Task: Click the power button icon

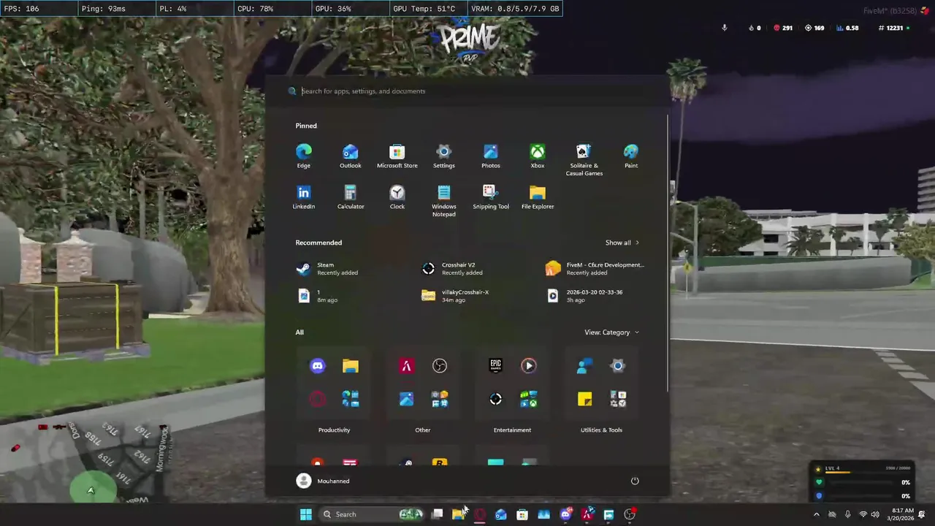Action: (634, 481)
